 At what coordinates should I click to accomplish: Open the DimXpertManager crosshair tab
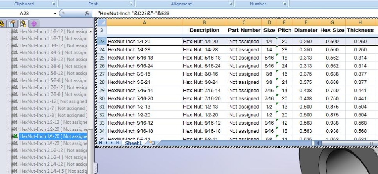(34, 24)
